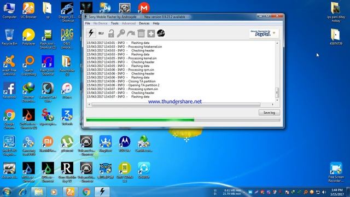Open the Devices menu

(144, 23)
